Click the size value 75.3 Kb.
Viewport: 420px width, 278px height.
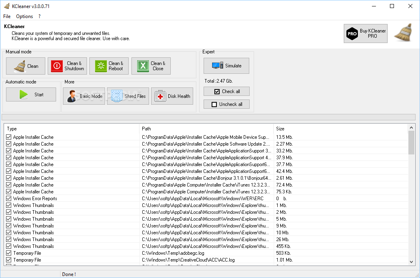(x=284, y=192)
